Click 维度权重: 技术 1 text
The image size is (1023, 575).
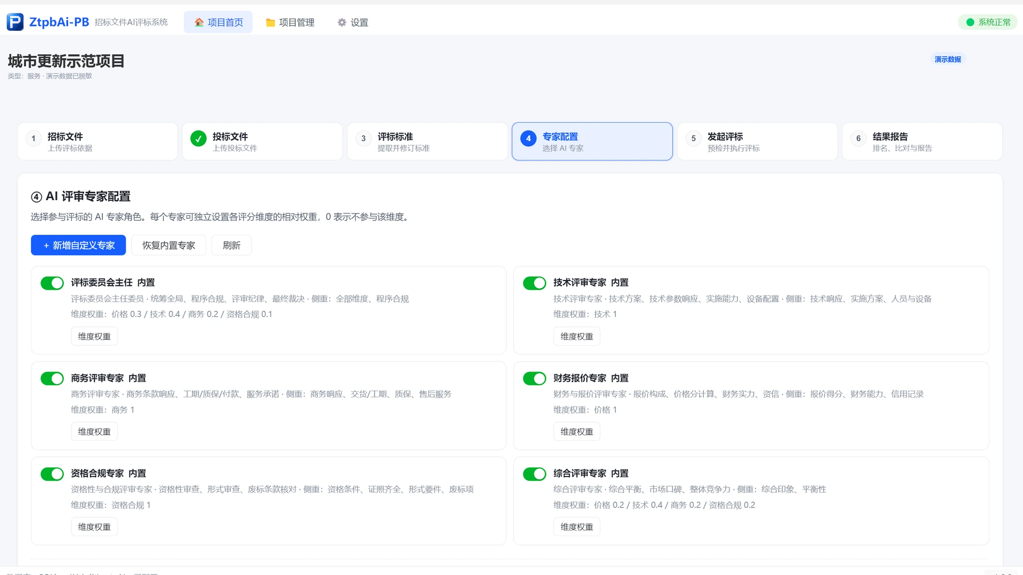(x=585, y=315)
